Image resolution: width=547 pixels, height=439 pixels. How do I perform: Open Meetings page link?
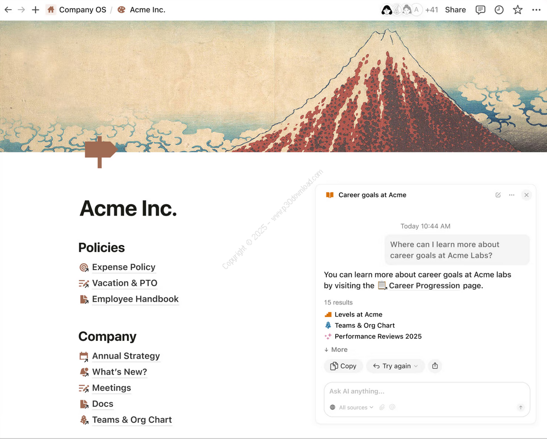(x=111, y=388)
